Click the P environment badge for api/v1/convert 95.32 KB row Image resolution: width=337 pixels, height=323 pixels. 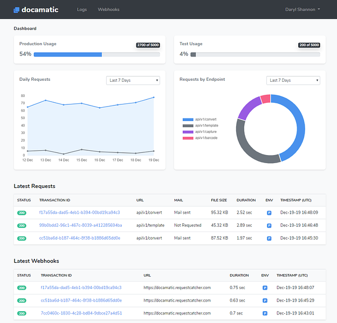coord(269,213)
